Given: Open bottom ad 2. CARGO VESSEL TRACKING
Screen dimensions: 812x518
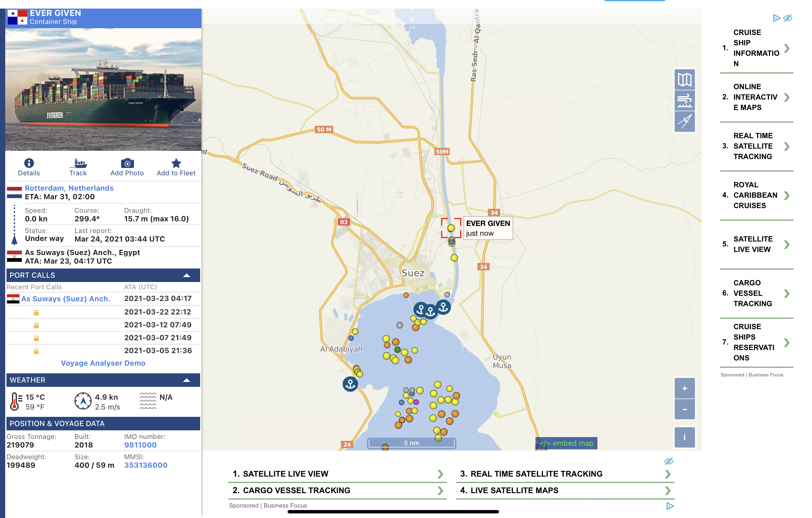Looking at the screenshot, I should click(337, 490).
